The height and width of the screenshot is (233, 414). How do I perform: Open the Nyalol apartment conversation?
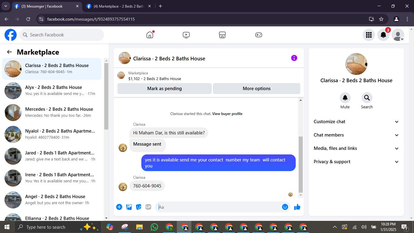pos(52,134)
